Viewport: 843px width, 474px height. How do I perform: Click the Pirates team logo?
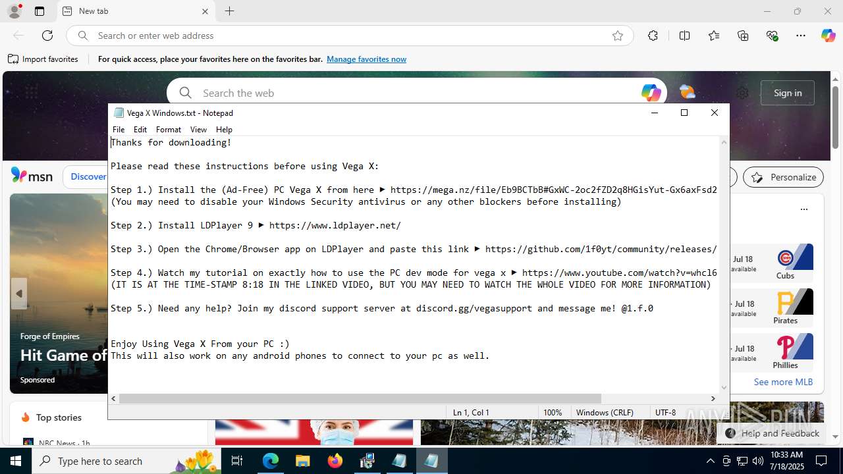[785, 302]
